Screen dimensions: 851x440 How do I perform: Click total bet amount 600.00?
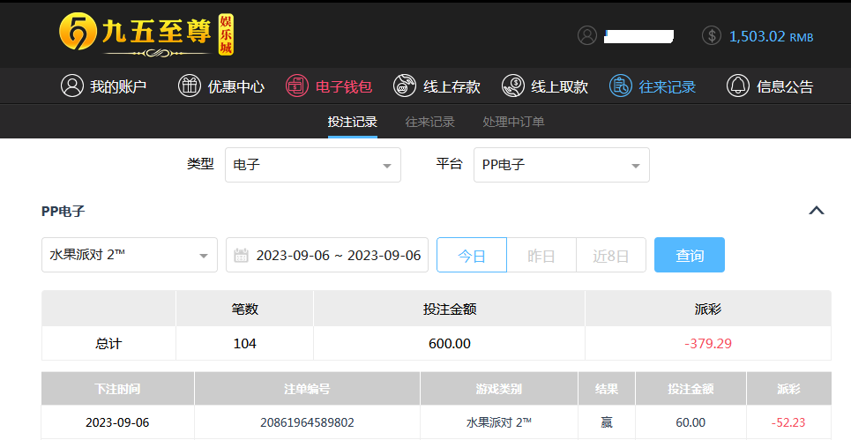(450, 343)
